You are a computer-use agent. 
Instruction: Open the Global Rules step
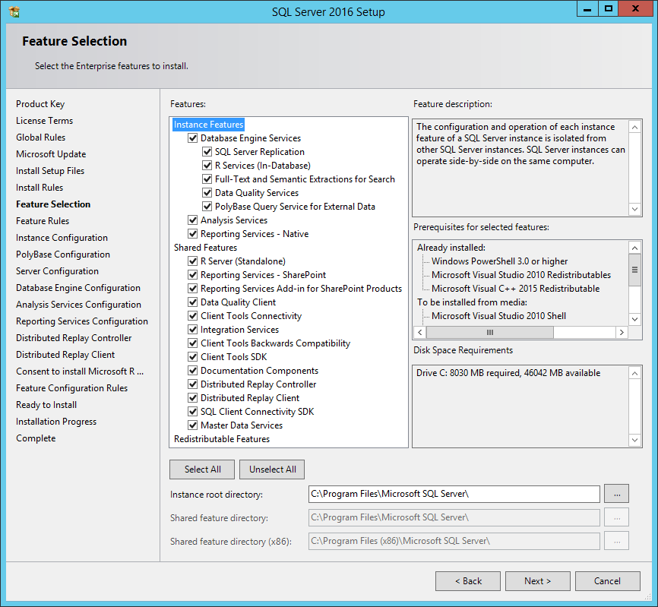click(41, 138)
